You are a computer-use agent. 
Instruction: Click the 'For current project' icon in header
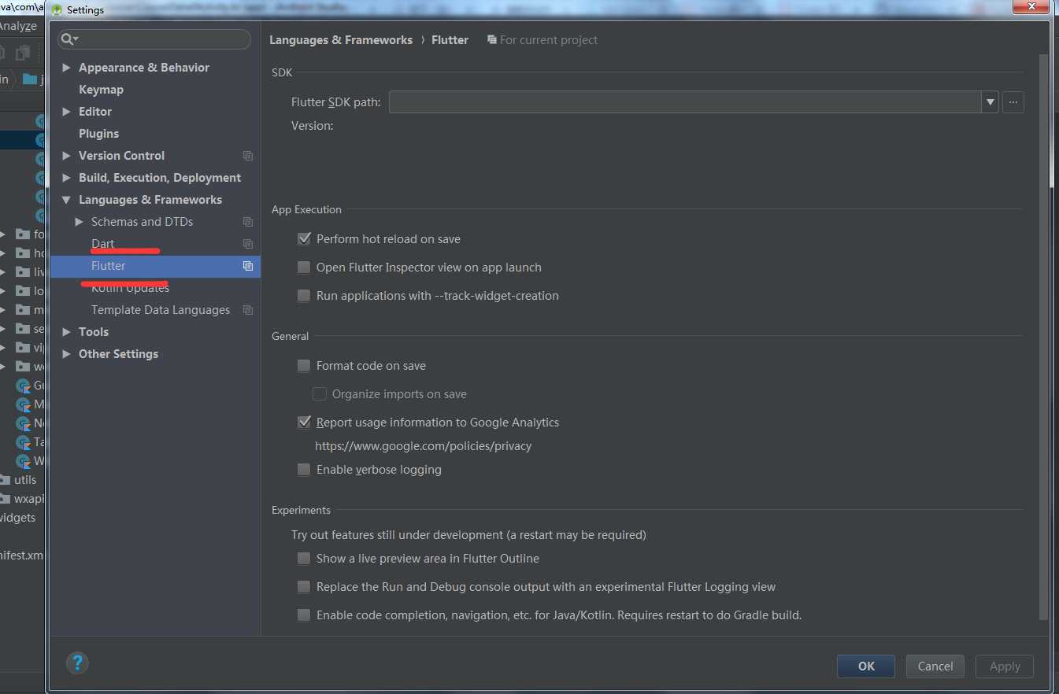click(492, 39)
